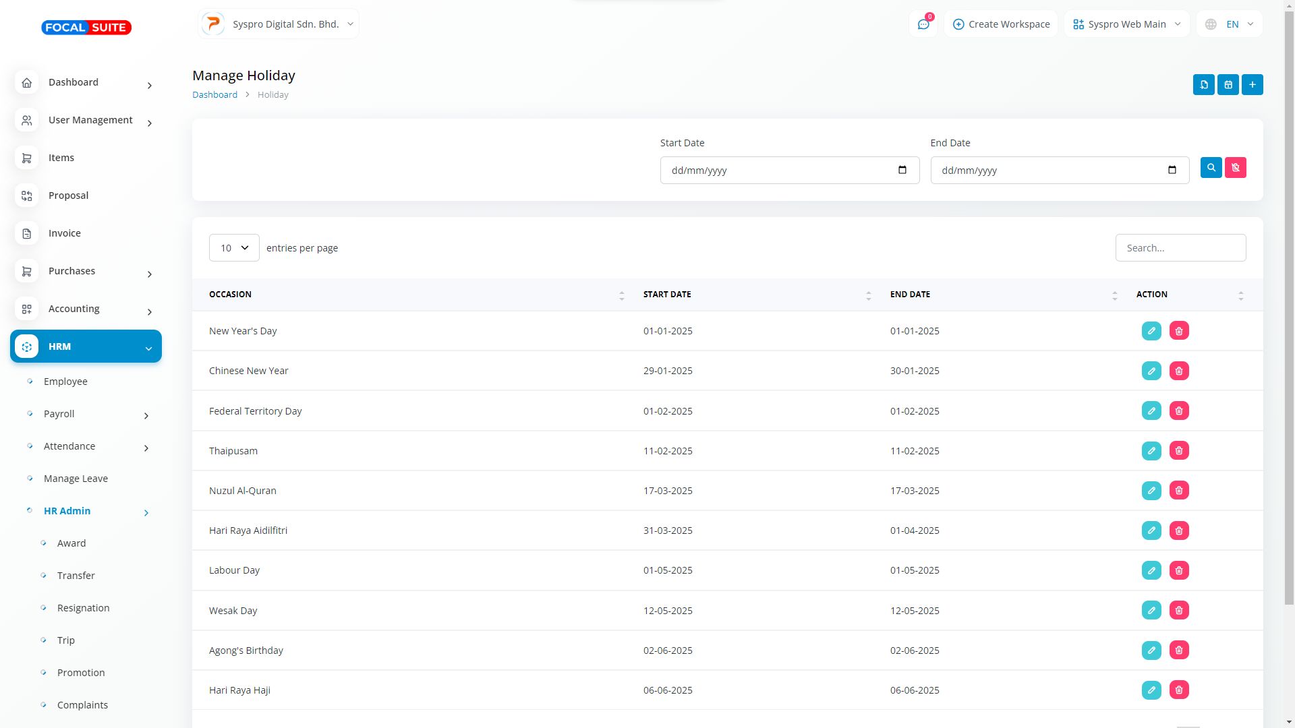Click the blue search filter button
The height and width of the screenshot is (728, 1295).
tap(1211, 168)
